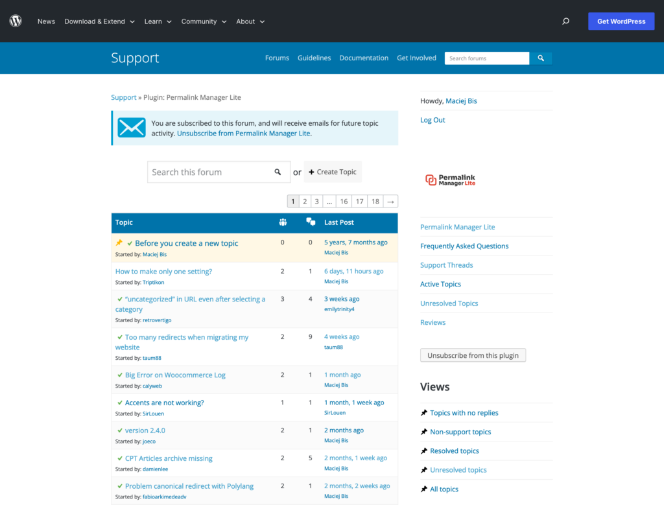Submit forum search with blue magnifier button
The width and height of the screenshot is (664, 505).
point(541,58)
